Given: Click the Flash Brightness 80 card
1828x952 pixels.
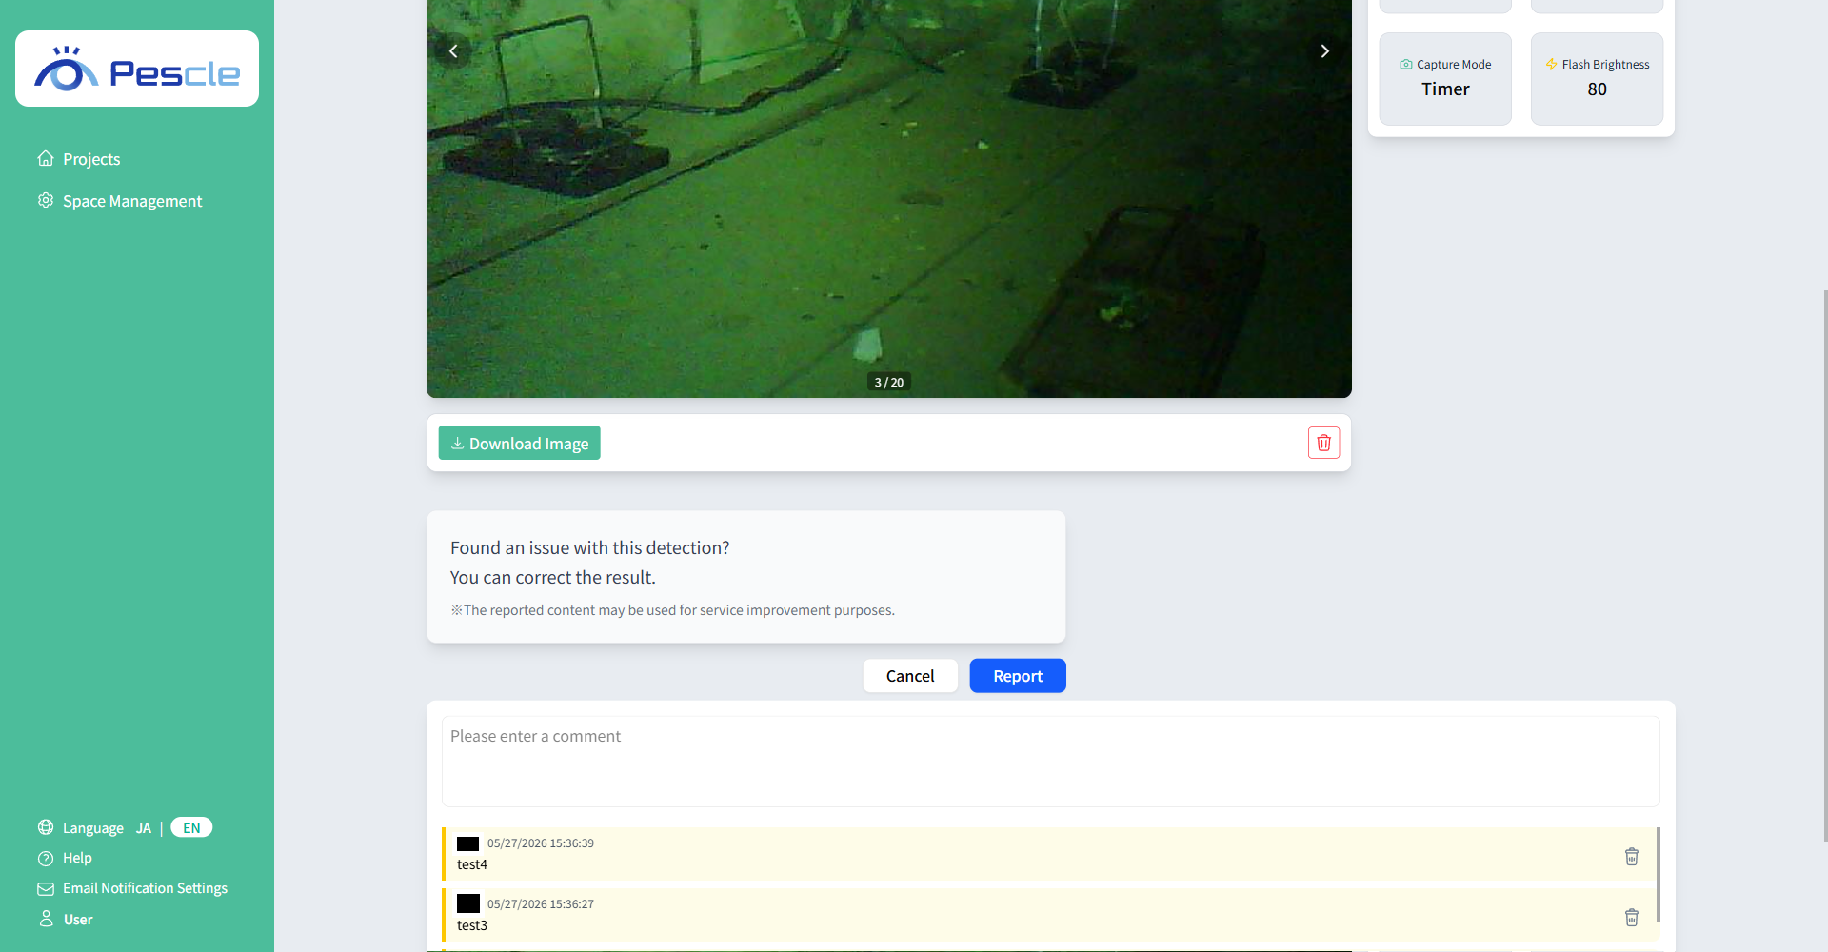Looking at the screenshot, I should (1598, 79).
